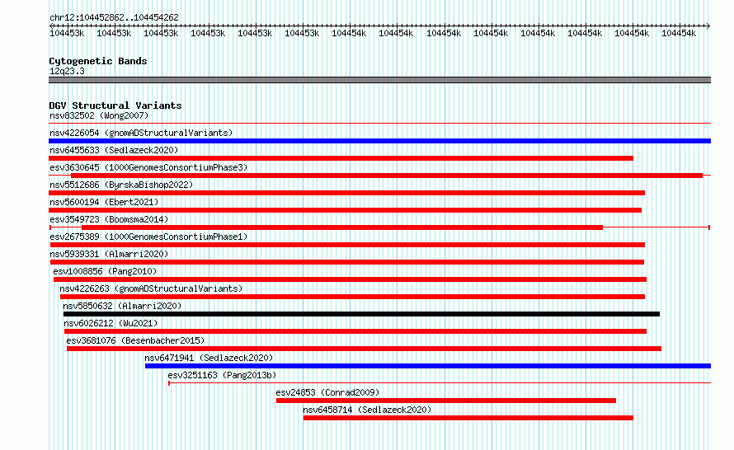This screenshot has height=450, width=734.
Task: Click the red bar of esv3549723
Action: click(x=342, y=227)
